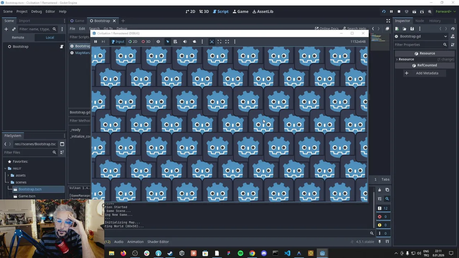The height and width of the screenshot is (258, 459).
Task: Select the arrow pick tool in game toolbar
Action: coord(167,42)
